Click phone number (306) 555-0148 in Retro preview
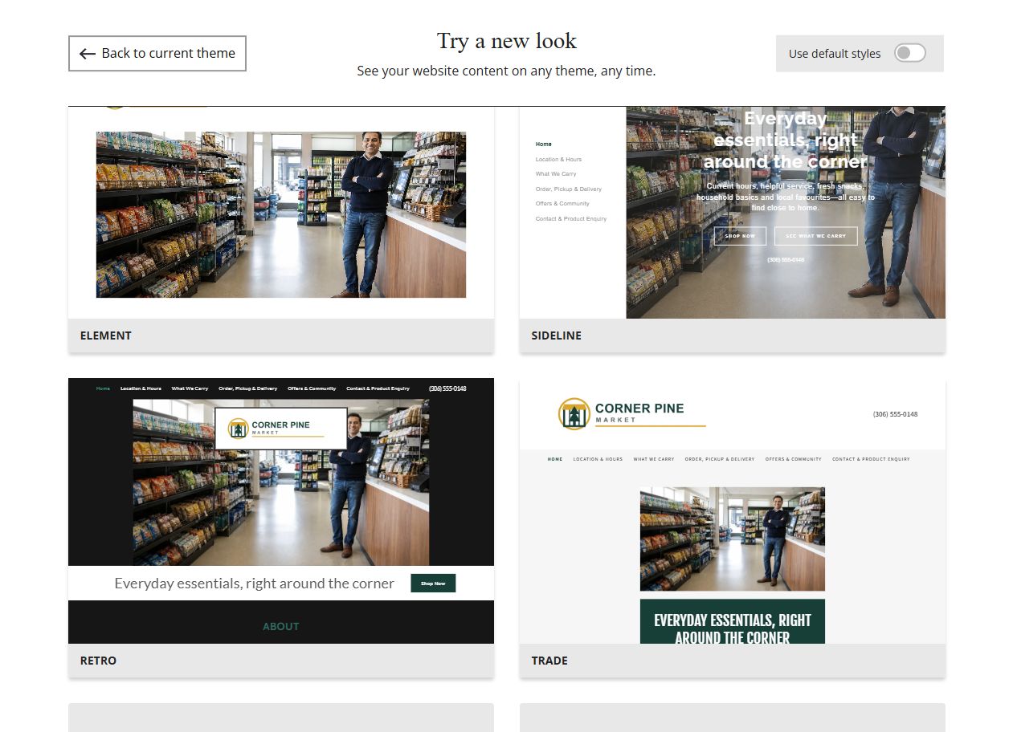 click(x=447, y=388)
